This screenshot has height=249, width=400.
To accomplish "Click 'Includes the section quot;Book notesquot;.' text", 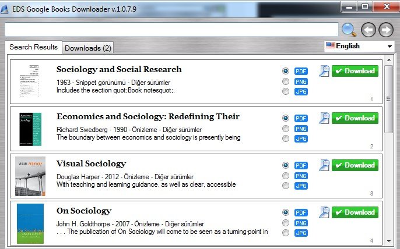I will [115, 90].
